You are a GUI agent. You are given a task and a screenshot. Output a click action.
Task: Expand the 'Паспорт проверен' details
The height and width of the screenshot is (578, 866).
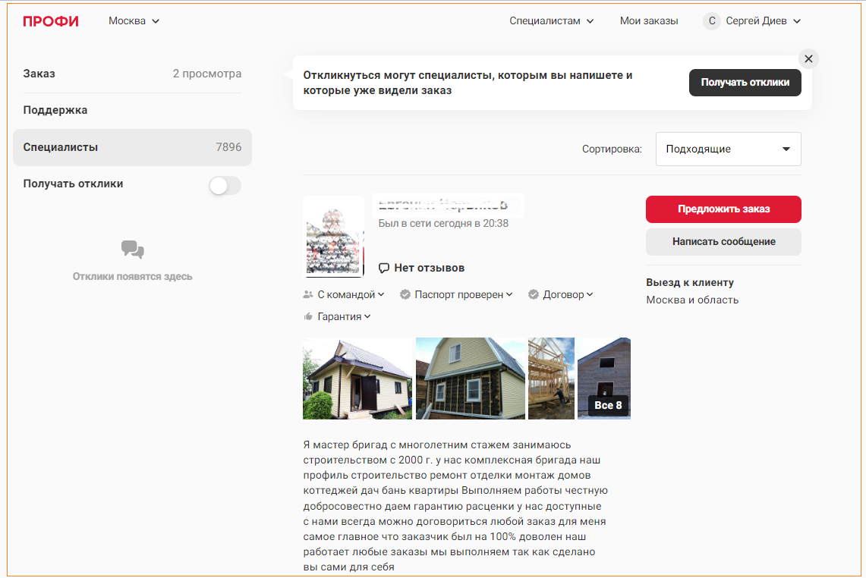pyautogui.click(x=464, y=295)
